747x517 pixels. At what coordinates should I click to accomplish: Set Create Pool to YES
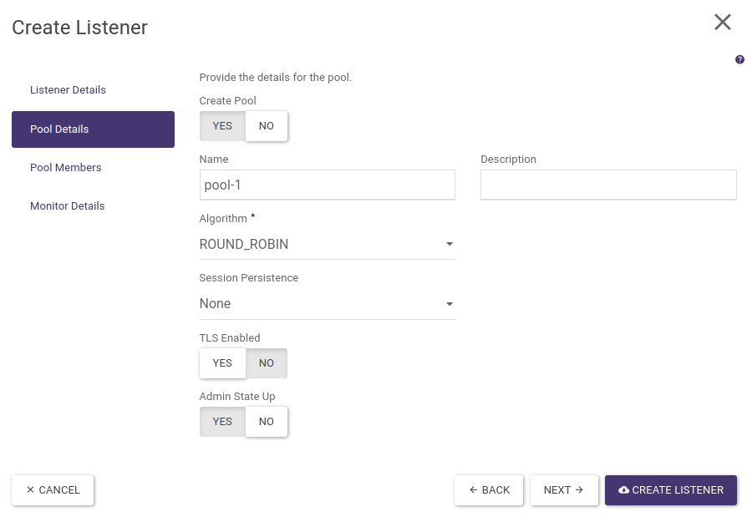point(222,126)
